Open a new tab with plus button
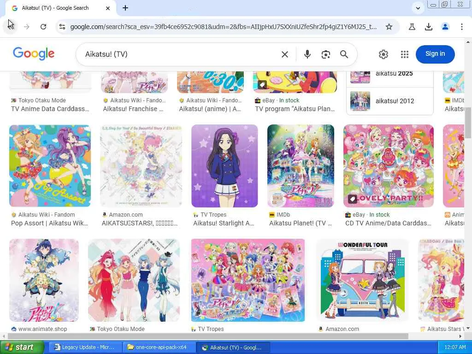The image size is (472, 354). [x=125, y=8]
